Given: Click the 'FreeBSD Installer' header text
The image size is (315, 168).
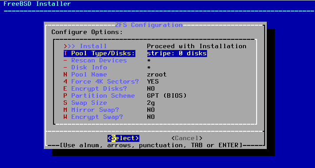Looking at the screenshot, I should pos(37,4).
